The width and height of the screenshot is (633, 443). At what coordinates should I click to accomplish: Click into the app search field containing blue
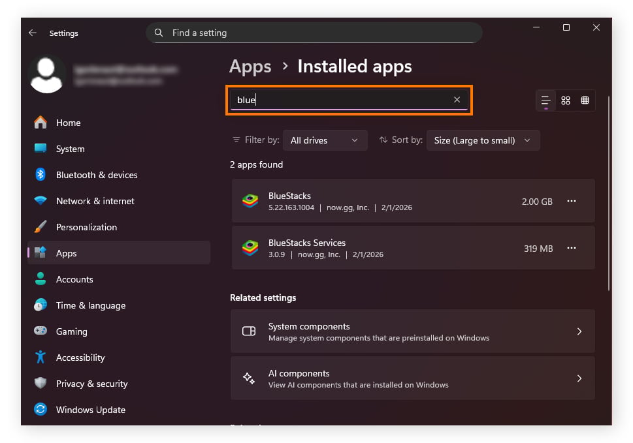349,100
